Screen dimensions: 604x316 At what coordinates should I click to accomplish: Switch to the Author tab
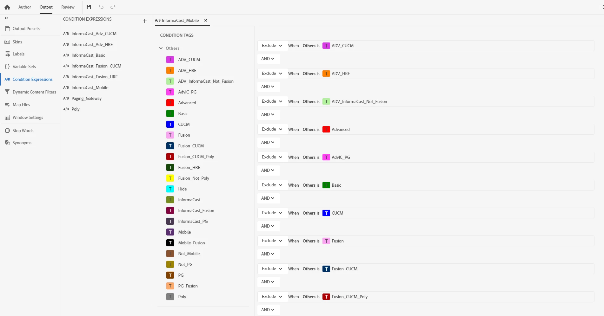tap(24, 7)
